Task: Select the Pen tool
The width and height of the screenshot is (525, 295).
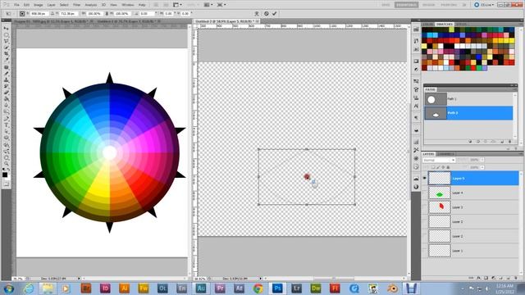Action: point(6,119)
